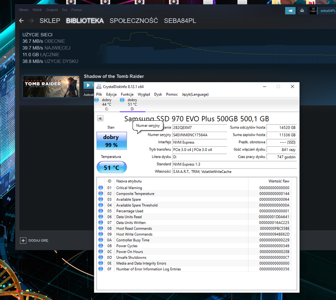Image resolution: width=336 pixels, height=300 pixels.
Task: Click the 11336 GB host writes value
Action: click(282, 135)
